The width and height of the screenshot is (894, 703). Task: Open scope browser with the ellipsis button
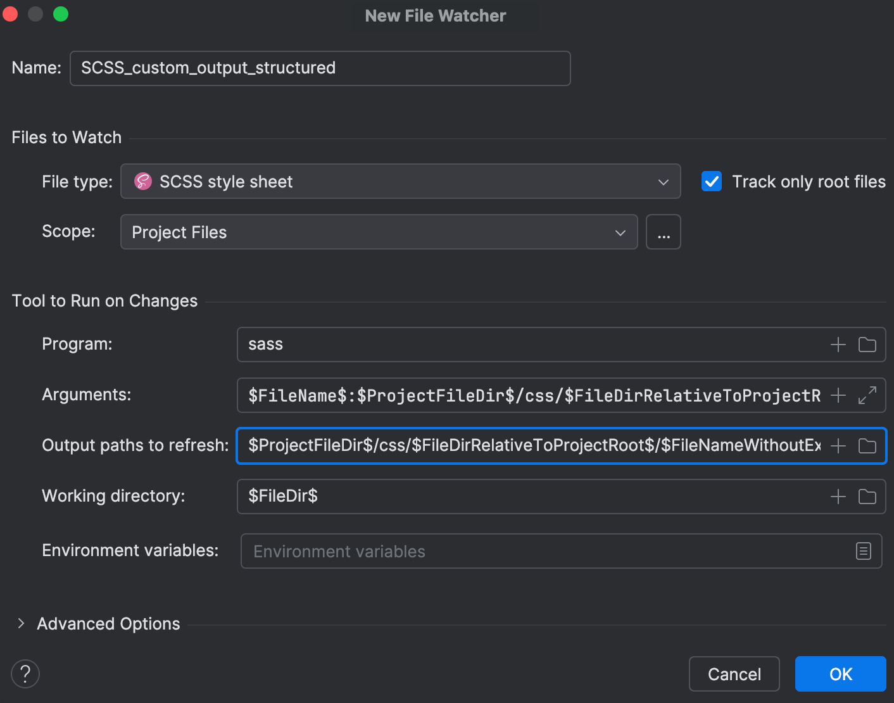(663, 232)
